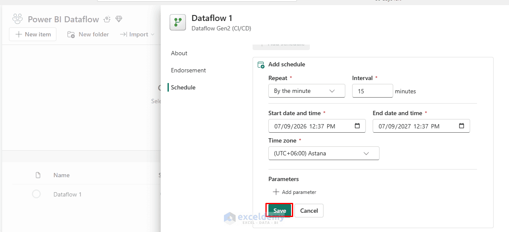
Task: Click the workspace settings icon beside title
Action: pos(107,19)
